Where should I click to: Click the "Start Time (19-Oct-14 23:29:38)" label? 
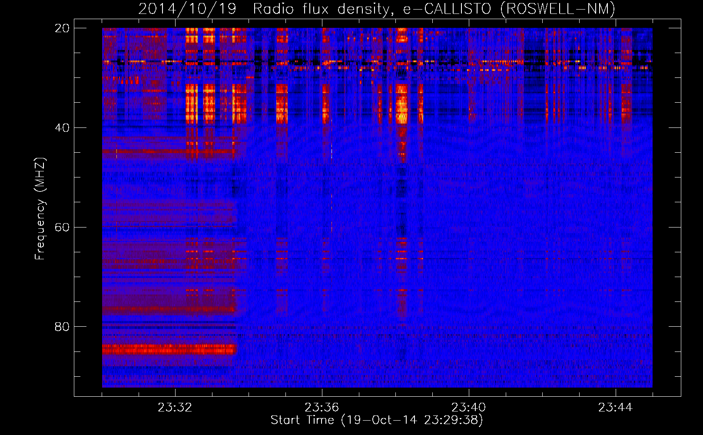(377, 420)
